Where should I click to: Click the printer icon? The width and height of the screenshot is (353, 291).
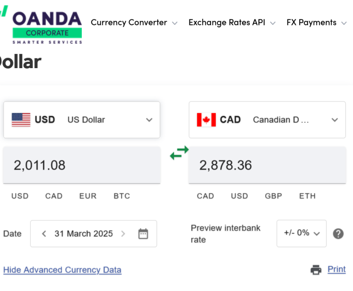click(316, 270)
